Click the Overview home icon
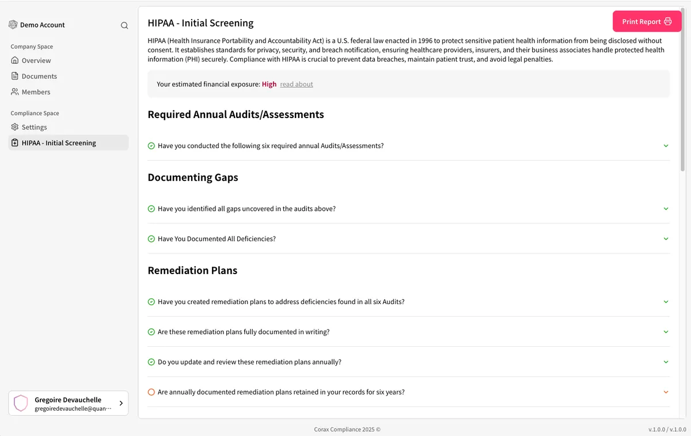Image resolution: width=691 pixels, height=436 pixels. pos(15,60)
